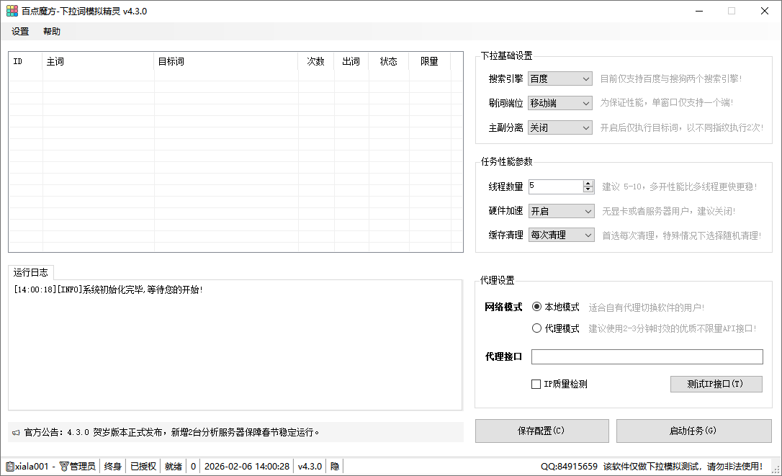Open the 搜索引擎 dropdown
The image size is (782, 476).
coord(560,79)
